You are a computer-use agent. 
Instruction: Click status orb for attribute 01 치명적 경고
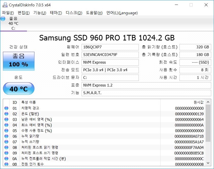tap(6, 108)
